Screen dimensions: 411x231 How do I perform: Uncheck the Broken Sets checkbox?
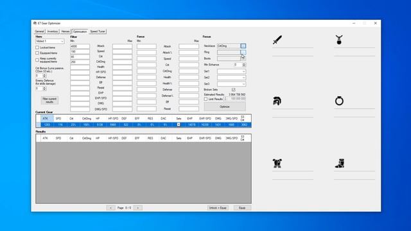point(233,90)
